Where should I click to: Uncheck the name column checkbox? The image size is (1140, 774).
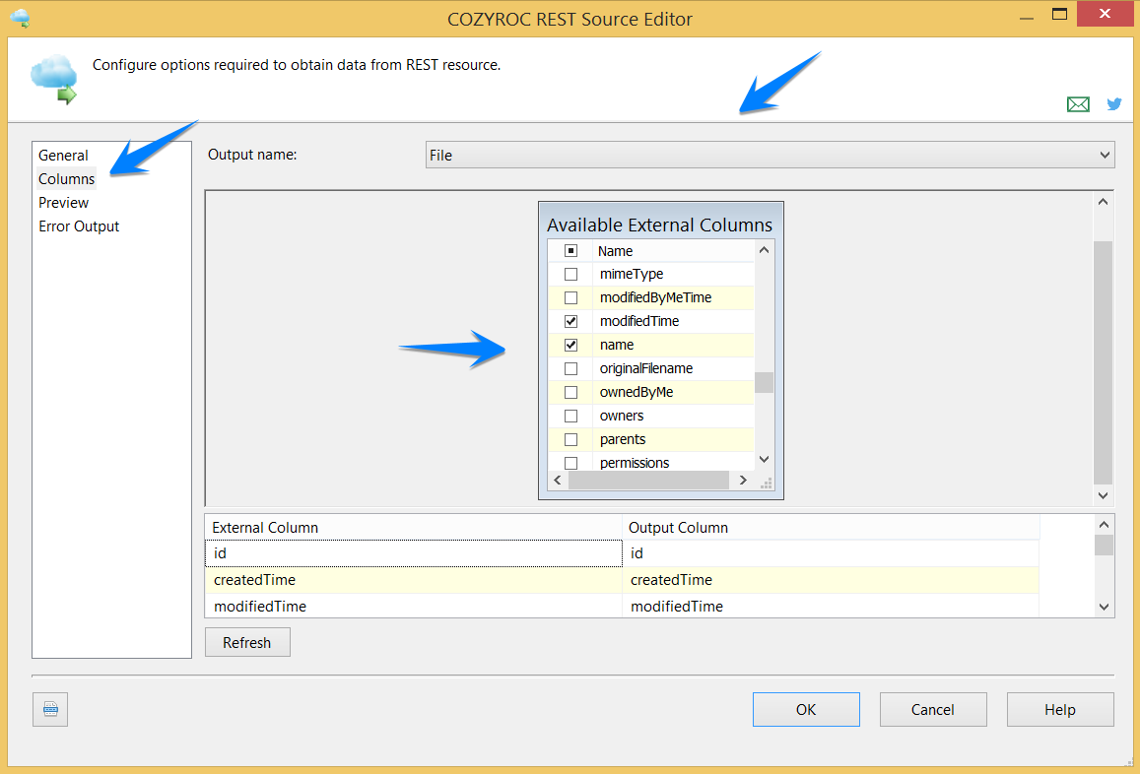(570, 346)
